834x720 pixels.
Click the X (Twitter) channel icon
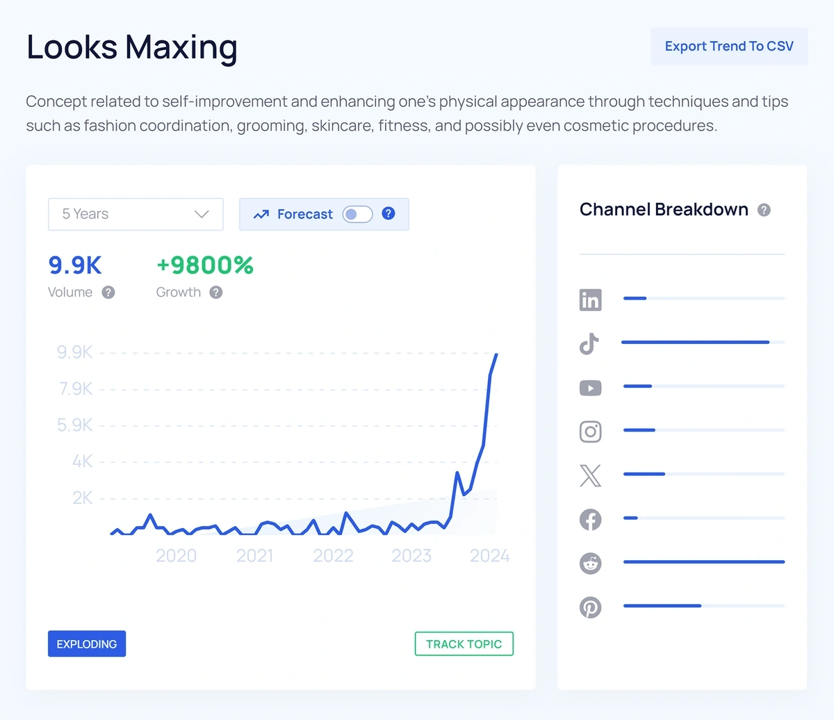590,475
